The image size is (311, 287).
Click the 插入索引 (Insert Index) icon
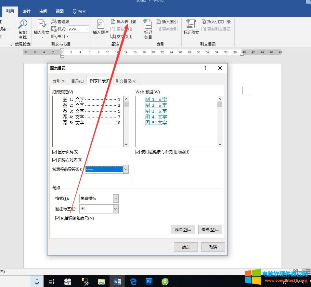tap(167, 21)
